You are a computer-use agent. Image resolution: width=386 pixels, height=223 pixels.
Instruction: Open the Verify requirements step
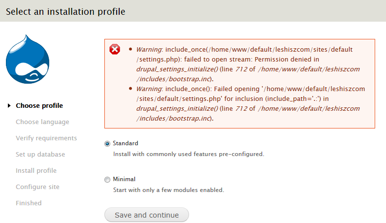[46, 138]
